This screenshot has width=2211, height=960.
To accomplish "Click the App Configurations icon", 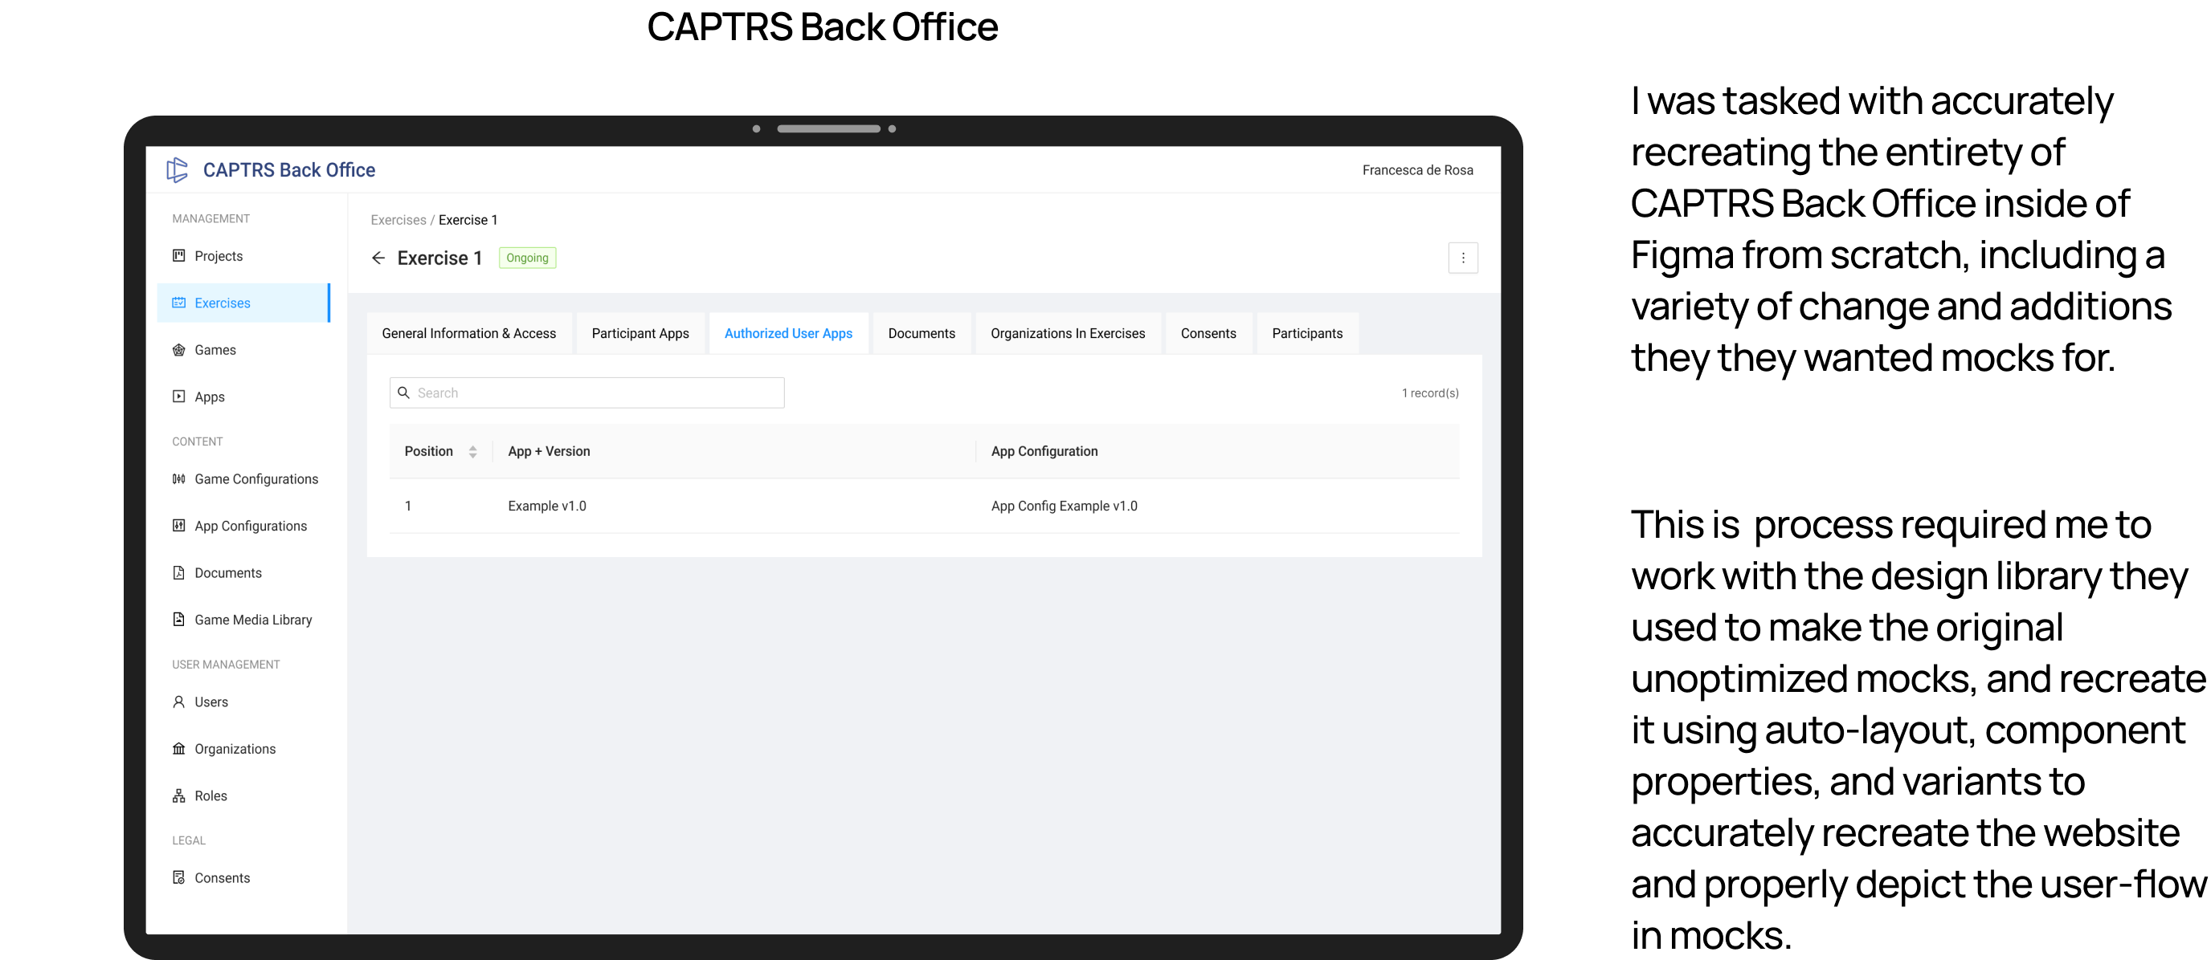I will click(x=178, y=526).
